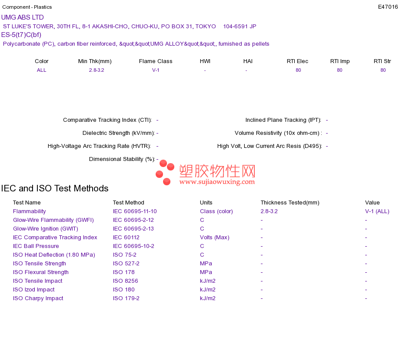Click the High-Voltage Arc Tracking Rate (HVTR) label
Viewport: 413px width, 348px height.
(x=99, y=146)
